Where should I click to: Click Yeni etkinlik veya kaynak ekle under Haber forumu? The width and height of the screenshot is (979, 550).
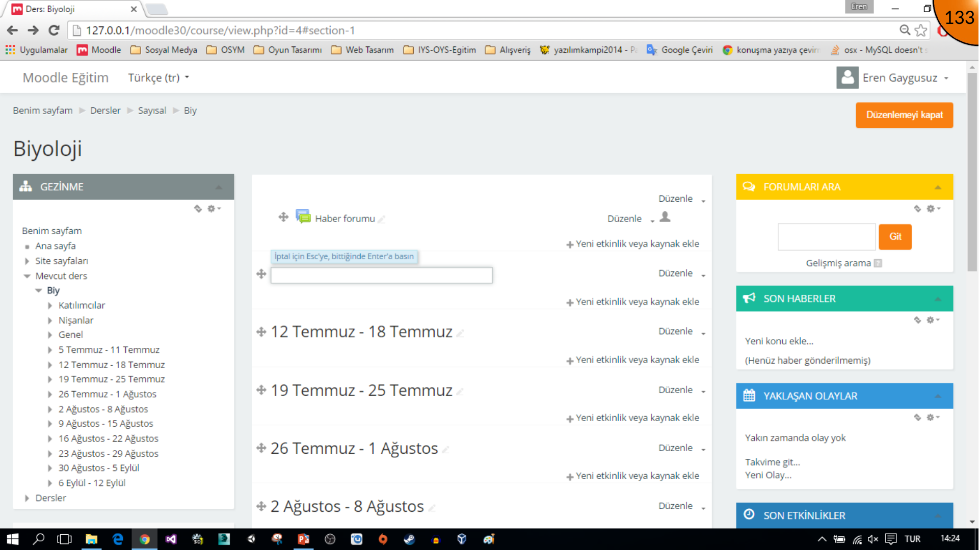click(632, 244)
